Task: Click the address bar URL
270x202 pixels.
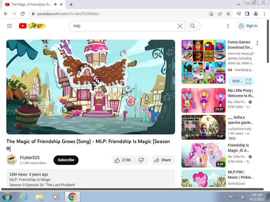Action: (68, 14)
